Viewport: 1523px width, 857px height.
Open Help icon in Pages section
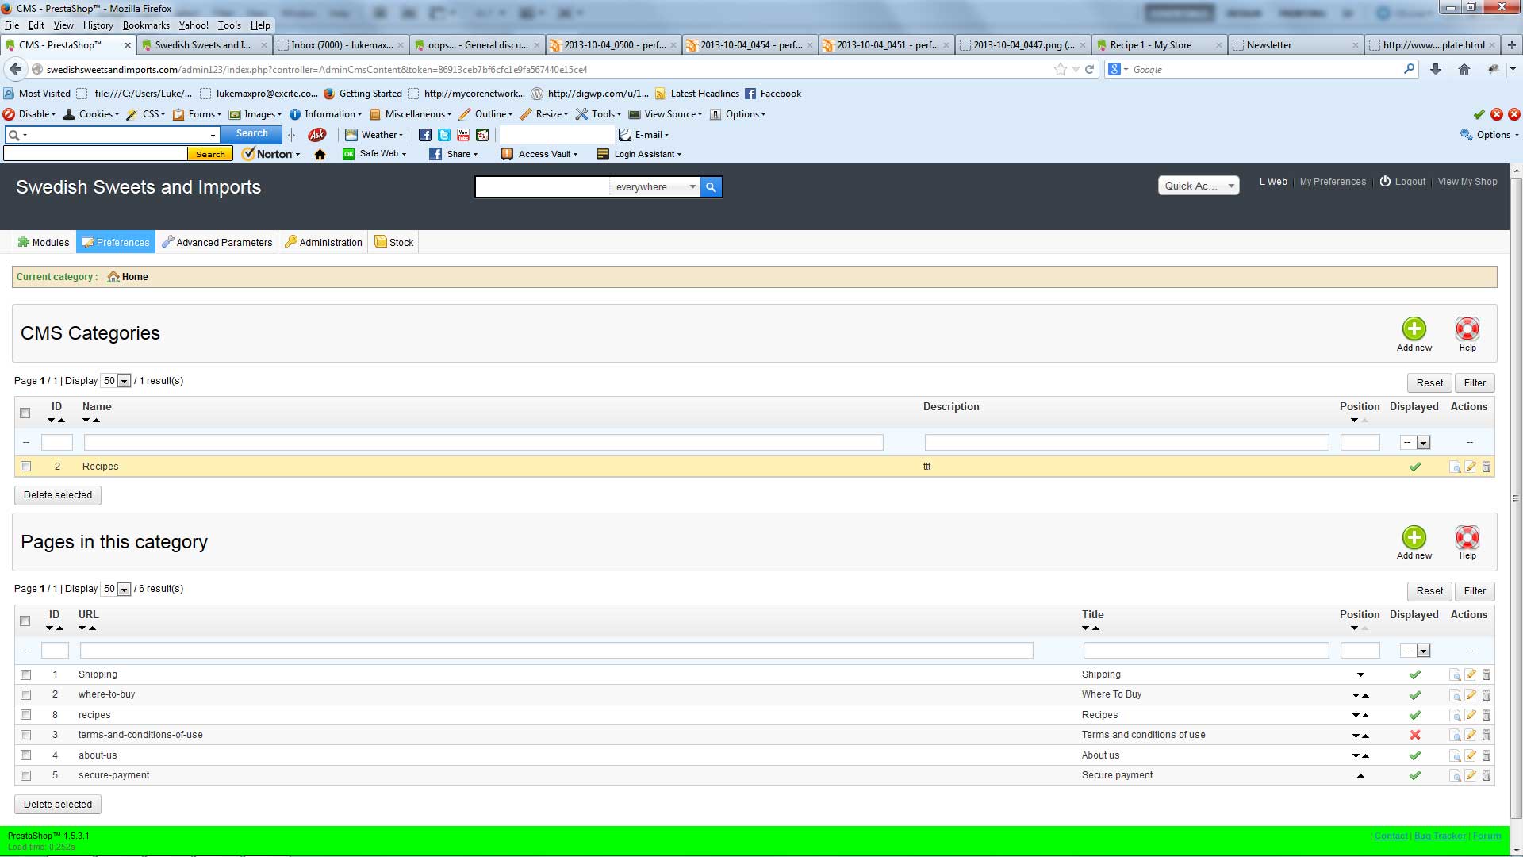pos(1467,538)
